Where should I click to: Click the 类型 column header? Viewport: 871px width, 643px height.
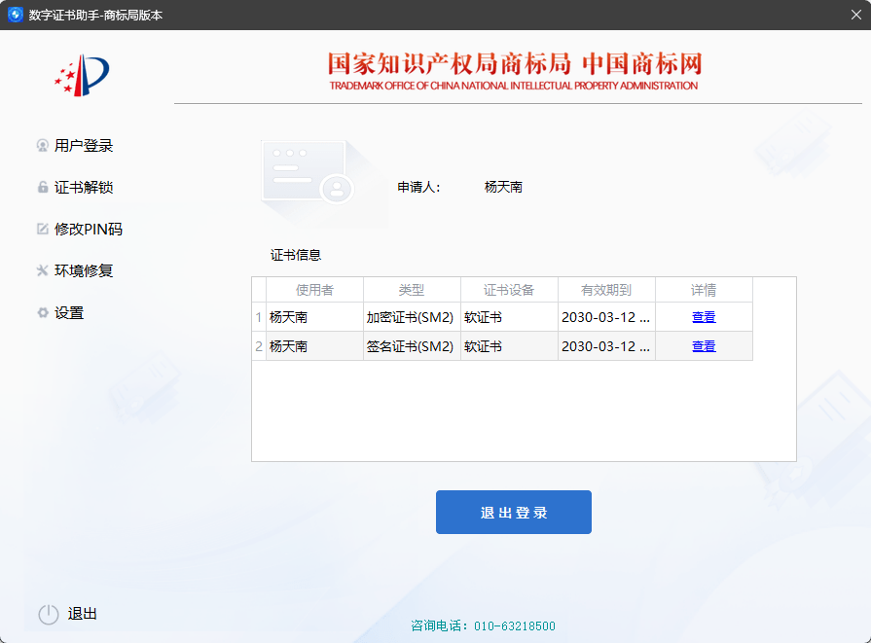[412, 290]
